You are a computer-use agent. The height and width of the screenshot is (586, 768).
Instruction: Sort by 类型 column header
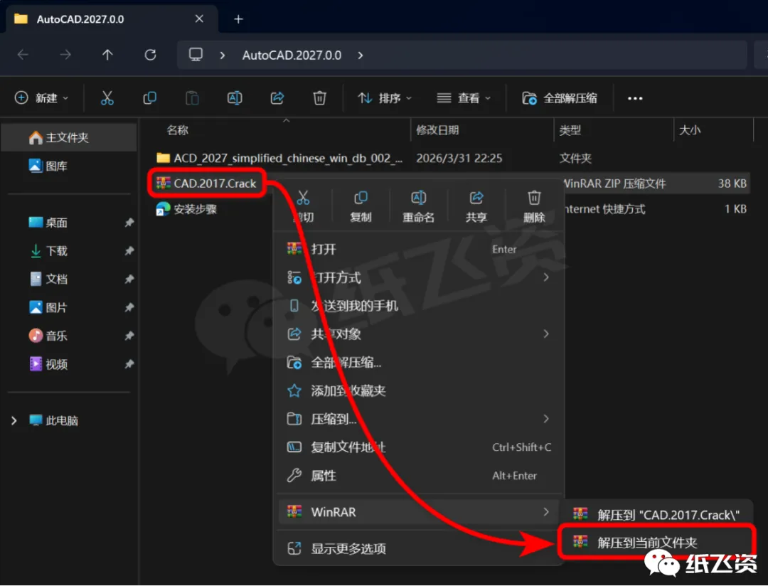570,130
